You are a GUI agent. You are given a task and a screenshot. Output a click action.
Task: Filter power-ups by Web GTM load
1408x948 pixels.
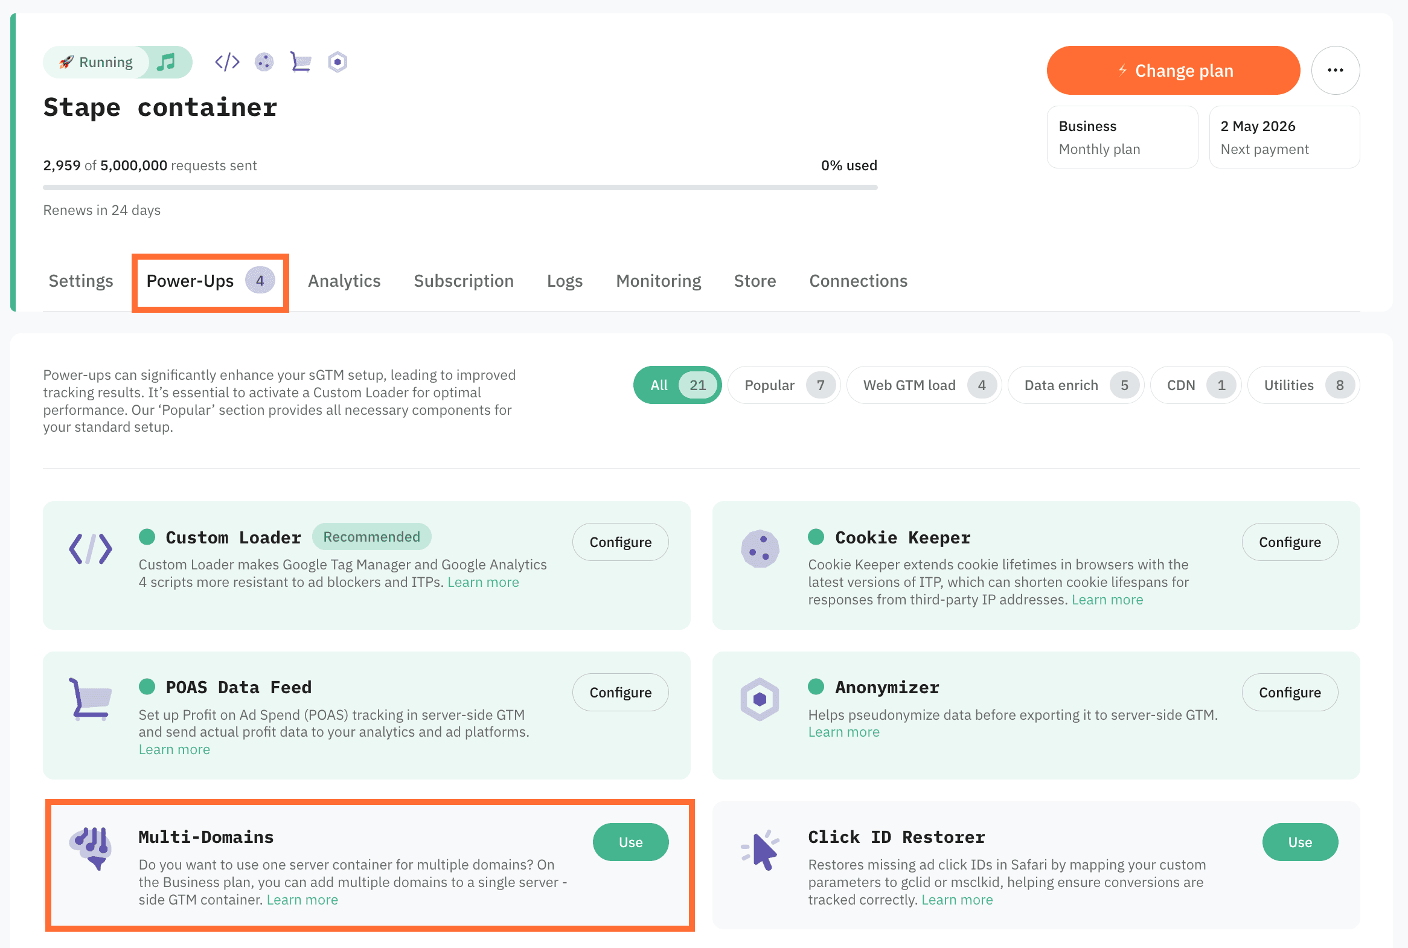(923, 385)
